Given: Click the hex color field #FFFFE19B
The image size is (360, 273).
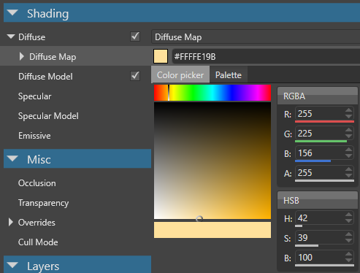Looking at the screenshot, I should (x=266, y=57).
